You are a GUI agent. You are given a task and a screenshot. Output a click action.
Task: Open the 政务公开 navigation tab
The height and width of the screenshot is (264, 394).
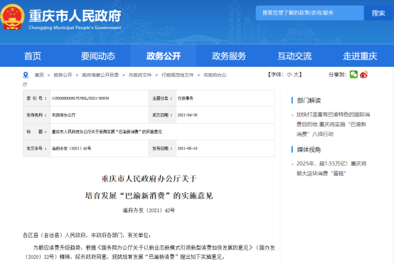[x=164, y=56]
